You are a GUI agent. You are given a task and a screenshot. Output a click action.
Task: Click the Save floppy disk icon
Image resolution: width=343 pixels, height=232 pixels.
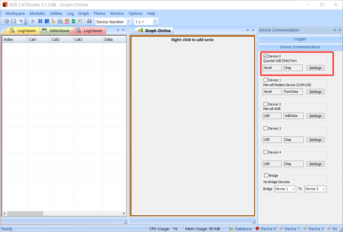click(13, 21)
